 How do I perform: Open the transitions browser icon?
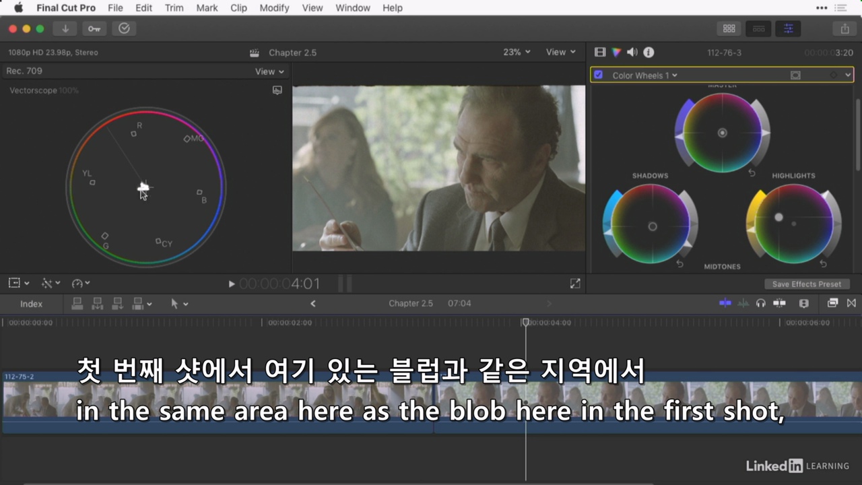pyautogui.click(x=851, y=303)
